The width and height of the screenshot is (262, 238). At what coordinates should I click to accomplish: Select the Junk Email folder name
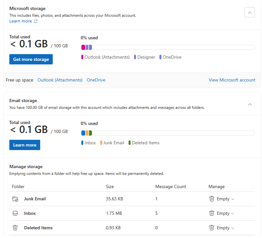tap(35, 199)
